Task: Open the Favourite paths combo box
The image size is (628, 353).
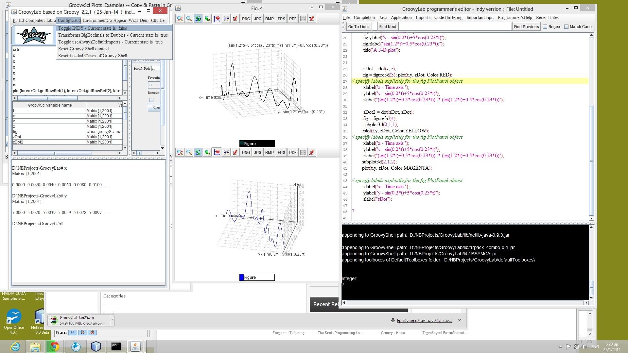Action: [154, 85]
